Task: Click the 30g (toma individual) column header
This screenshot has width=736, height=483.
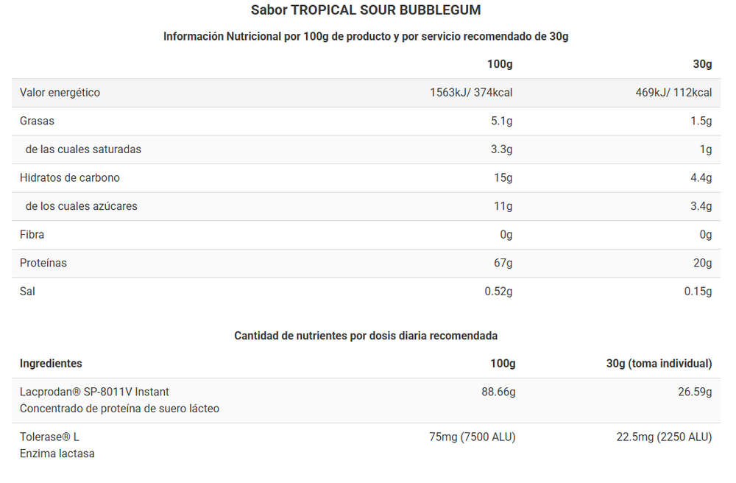Action: click(x=659, y=364)
